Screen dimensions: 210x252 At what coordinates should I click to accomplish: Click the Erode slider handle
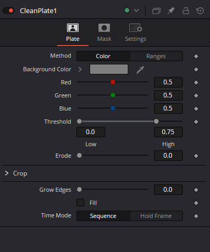click(79, 155)
